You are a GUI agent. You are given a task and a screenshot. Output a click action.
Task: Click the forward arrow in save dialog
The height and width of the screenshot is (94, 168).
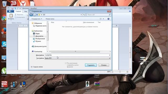34,15
